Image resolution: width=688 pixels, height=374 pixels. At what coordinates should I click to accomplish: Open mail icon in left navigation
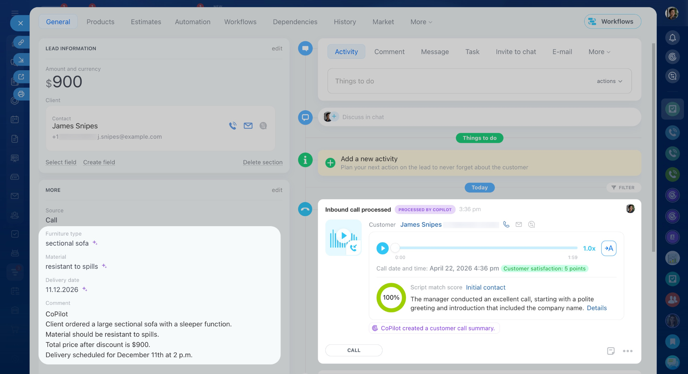tap(15, 196)
